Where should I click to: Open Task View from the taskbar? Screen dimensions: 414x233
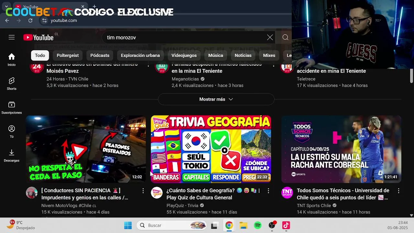(x=214, y=226)
